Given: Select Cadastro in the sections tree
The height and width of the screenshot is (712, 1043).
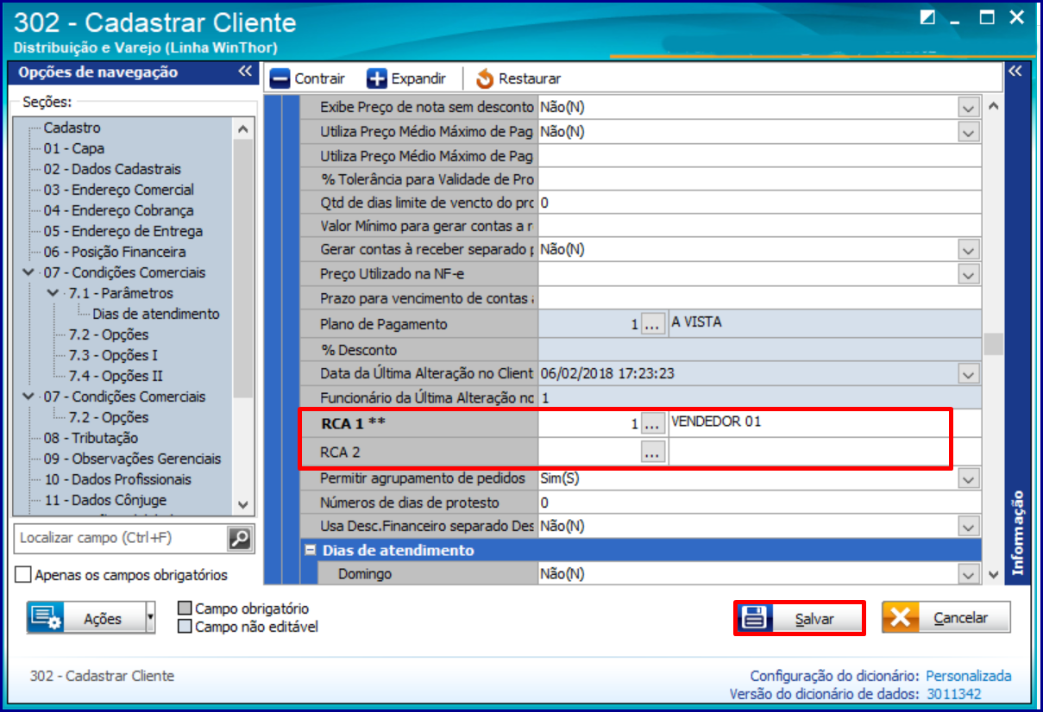Looking at the screenshot, I should [x=72, y=128].
